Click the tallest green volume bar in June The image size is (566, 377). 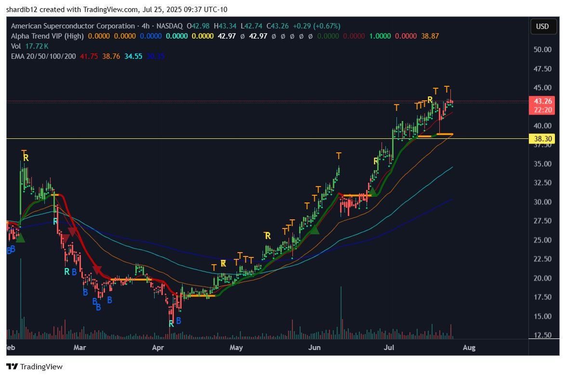[341, 312]
